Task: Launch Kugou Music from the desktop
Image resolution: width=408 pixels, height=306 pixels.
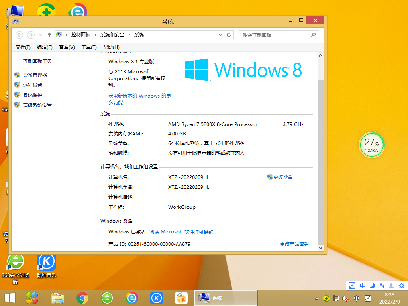Action: [x=47, y=262]
